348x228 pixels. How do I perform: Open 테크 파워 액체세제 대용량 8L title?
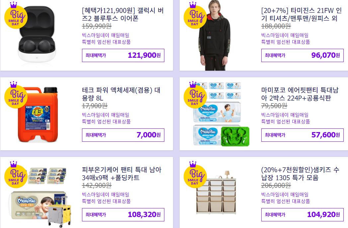click(121, 94)
